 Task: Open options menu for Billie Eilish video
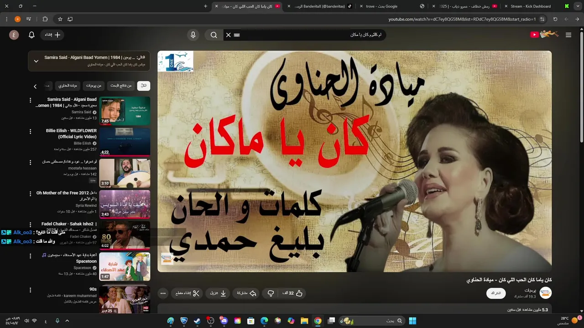pos(31,131)
